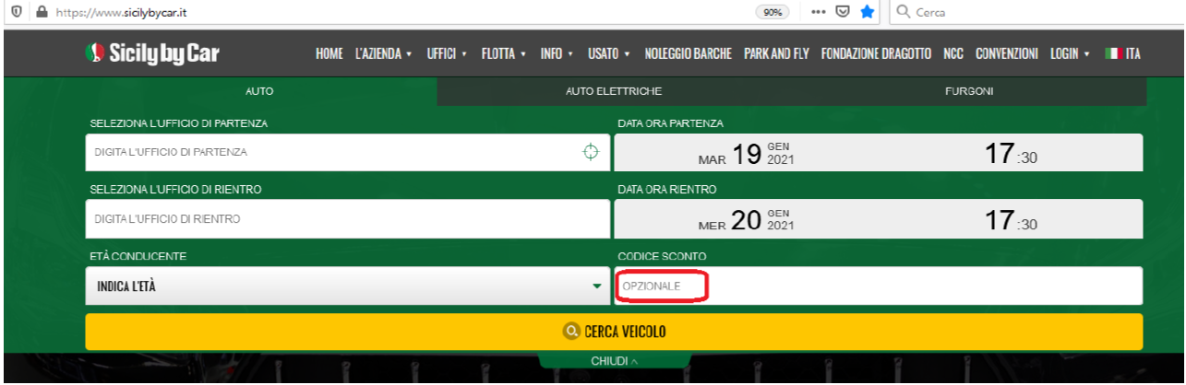Switch to AUTO ELETTRICHE tab
Viewport: 1186px width, 385px height.
coord(614,91)
